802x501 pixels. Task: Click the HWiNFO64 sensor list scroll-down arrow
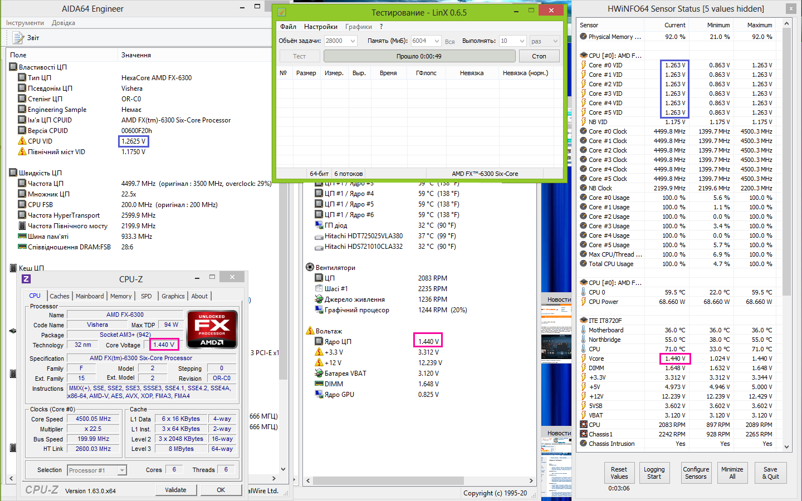pos(787,446)
